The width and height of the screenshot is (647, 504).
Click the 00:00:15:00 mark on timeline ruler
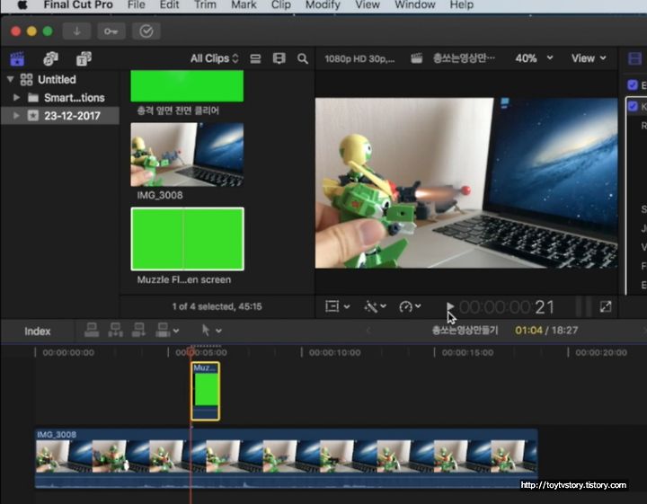tap(467, 353)
